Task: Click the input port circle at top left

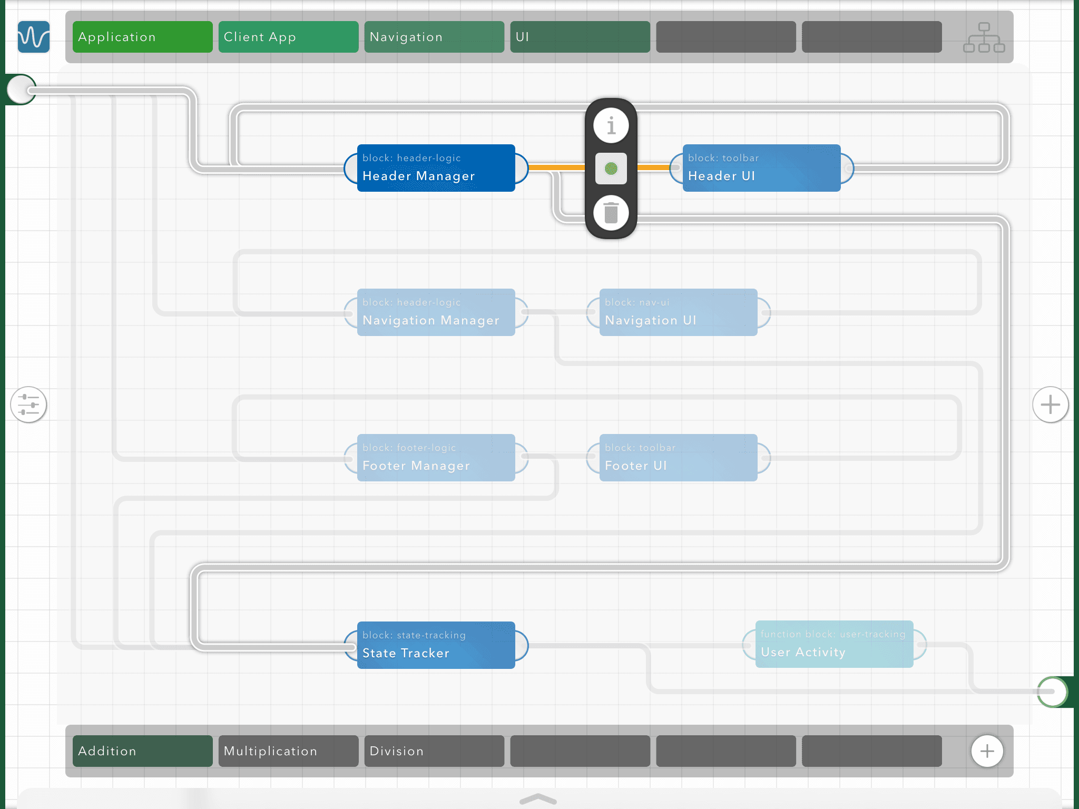Action: click(x=21, y=90)
